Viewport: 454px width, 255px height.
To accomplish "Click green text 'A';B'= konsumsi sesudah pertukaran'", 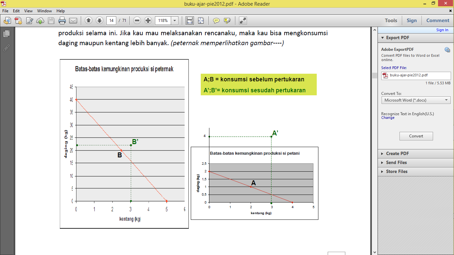I will coord(255,90).
